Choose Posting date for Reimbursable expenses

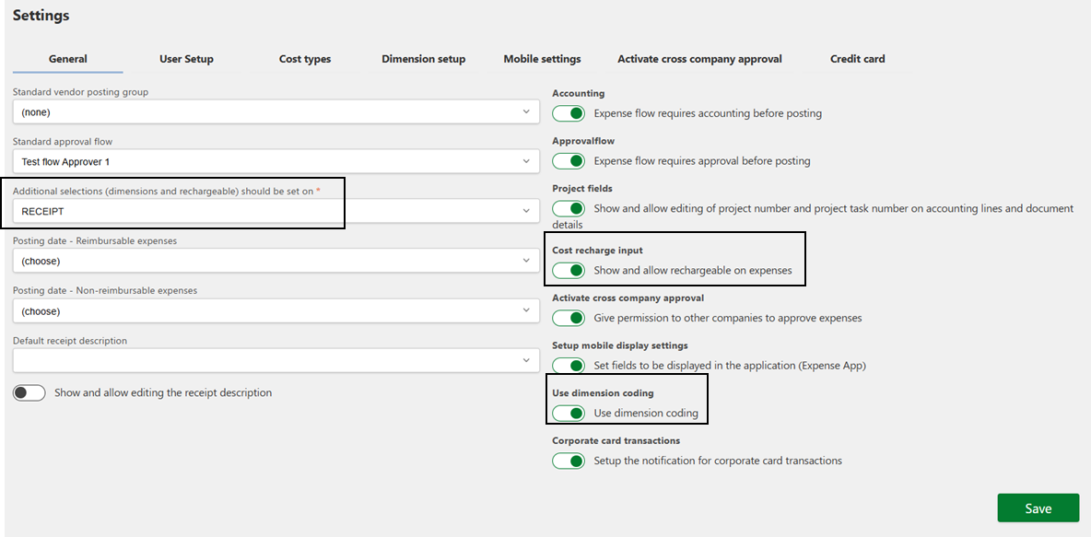coord(276,261)
